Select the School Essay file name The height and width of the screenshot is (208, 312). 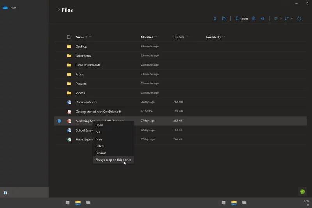coord(84,130)
